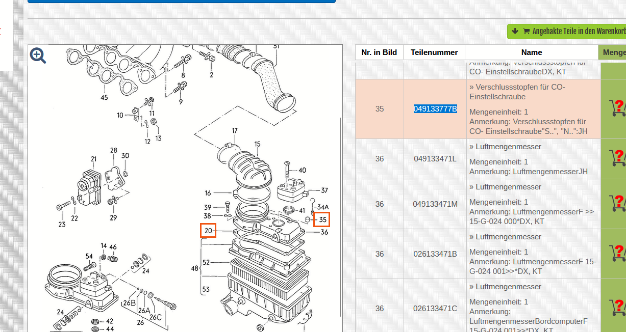
Task: Click the 'Name' column header
Action: [x=531, y=52]
